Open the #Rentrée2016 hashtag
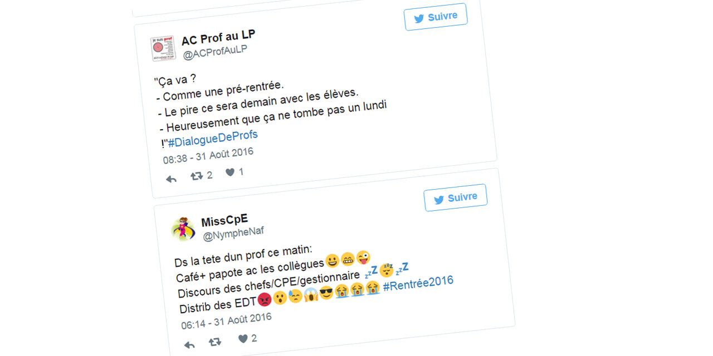The width and height of the screenshot is (713, 356). (418, 283)
